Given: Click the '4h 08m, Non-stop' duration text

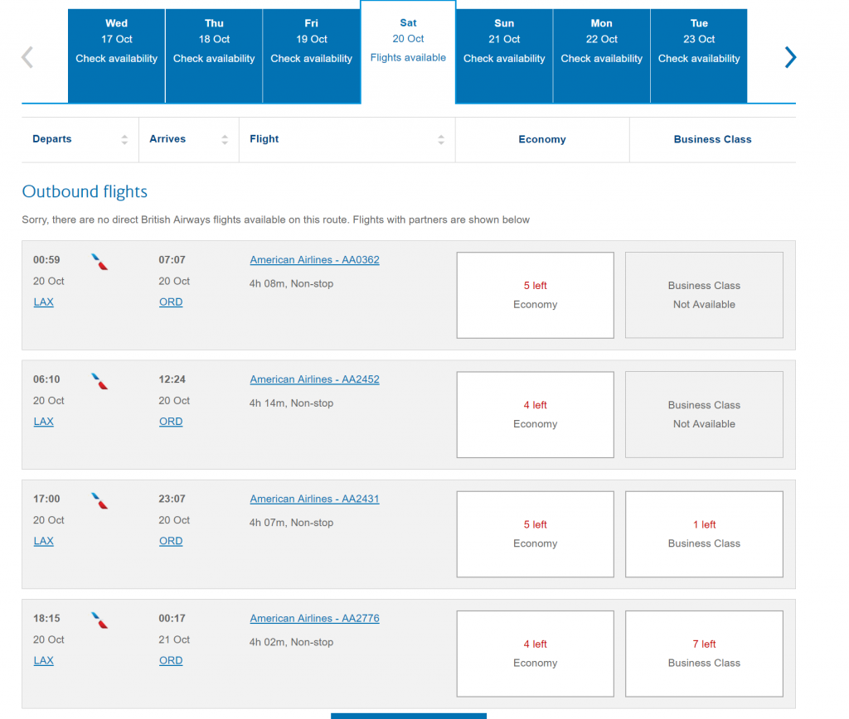Looking at the screenshot, I should coord(291,283).
